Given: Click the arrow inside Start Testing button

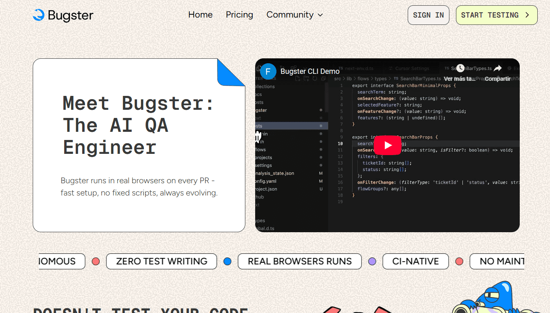Looking at the screenshot, I should pos(527,15).
